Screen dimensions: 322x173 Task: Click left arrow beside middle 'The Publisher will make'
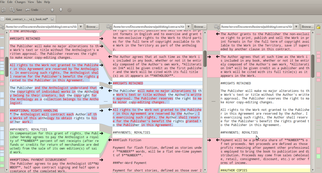[110, 91]
